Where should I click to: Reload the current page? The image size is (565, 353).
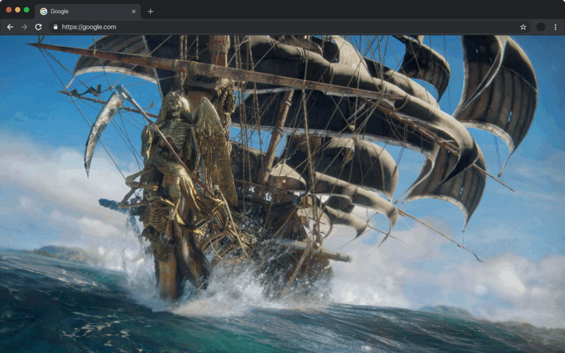39,27
